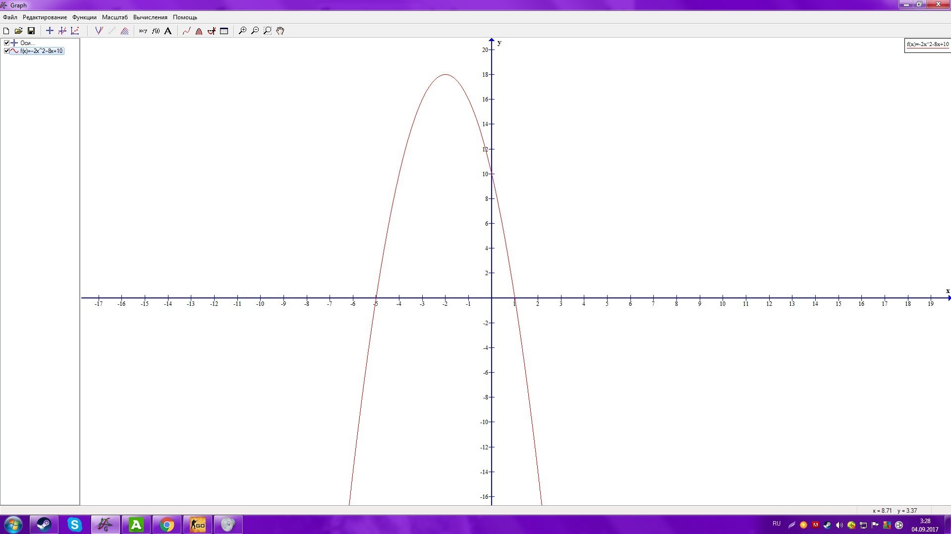951x534 pixels.
Task: Open green A application in taskbar
Action: point(136,525)
